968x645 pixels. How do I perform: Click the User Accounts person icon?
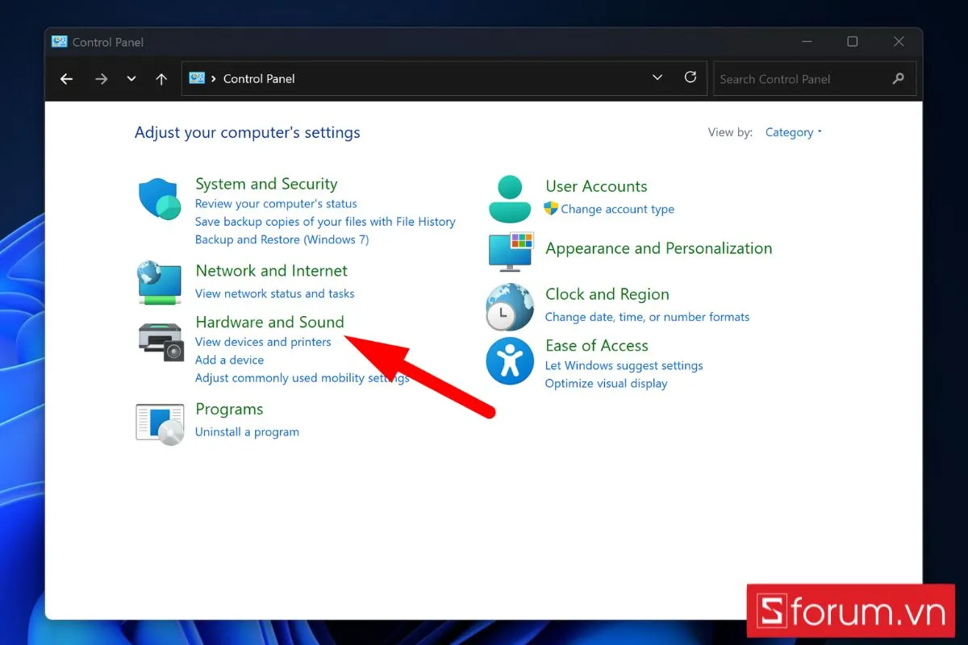pyautogui.click(x=510, y=198)
